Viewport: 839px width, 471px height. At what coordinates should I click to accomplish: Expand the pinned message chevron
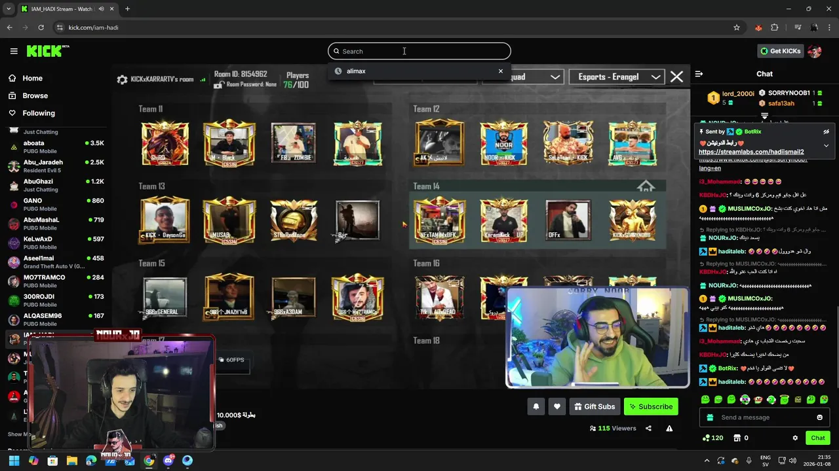(826, 145)
